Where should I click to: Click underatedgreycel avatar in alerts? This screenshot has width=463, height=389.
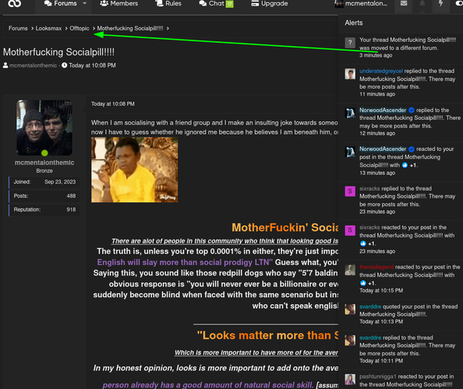point(350,74)
